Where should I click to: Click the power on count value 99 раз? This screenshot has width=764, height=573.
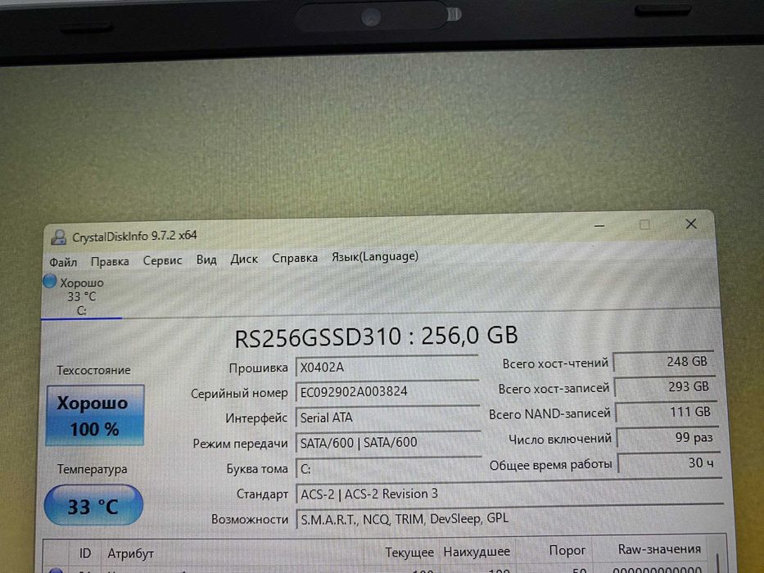click(x=668, y=438)
